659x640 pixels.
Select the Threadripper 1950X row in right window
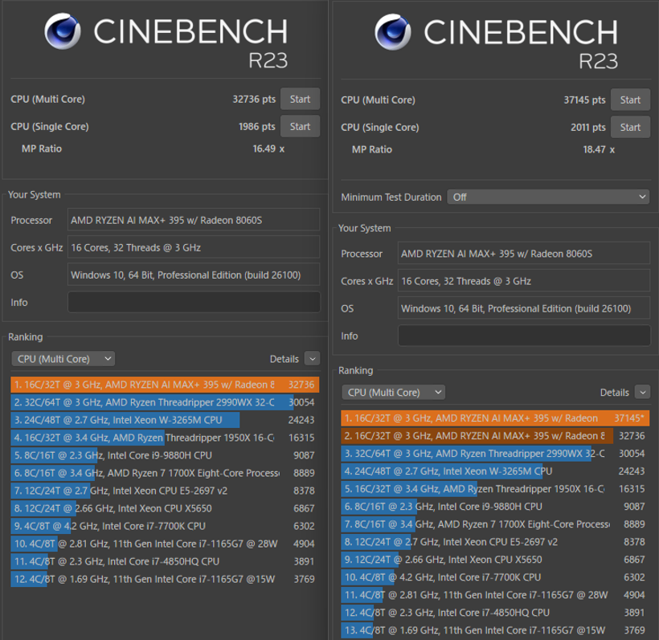(495, 489)
